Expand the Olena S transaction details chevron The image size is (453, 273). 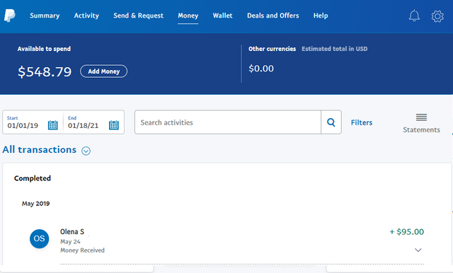click(418, 250)
